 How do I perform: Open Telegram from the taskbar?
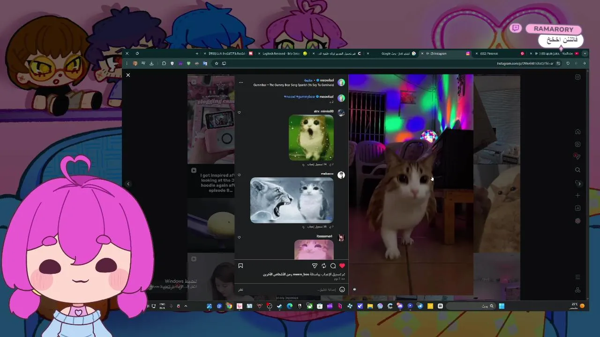coord(420,306)
